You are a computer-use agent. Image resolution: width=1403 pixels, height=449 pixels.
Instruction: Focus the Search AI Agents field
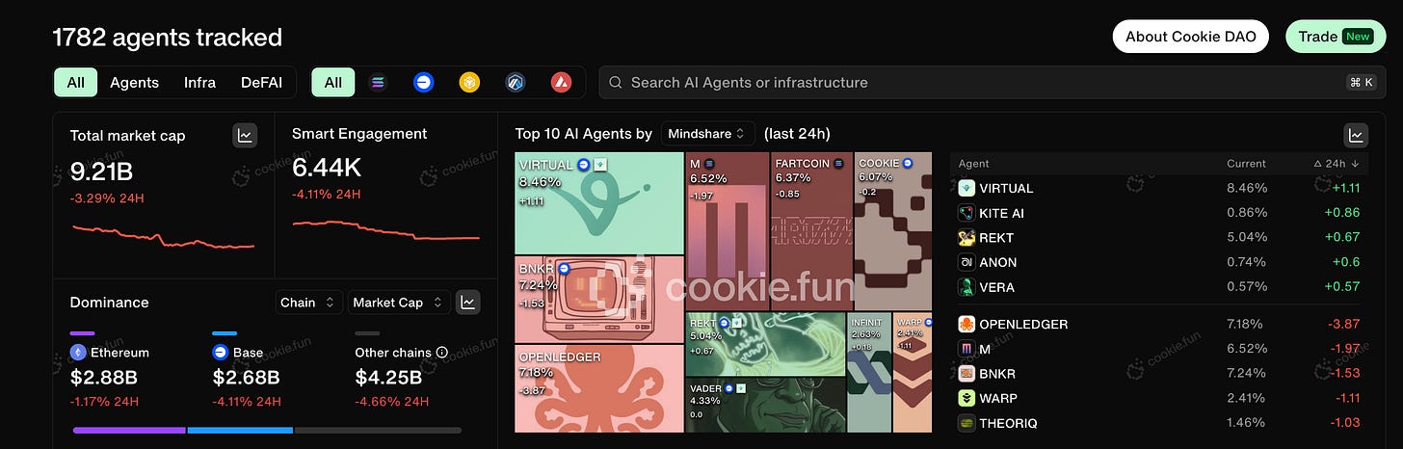tap(993, 83)
